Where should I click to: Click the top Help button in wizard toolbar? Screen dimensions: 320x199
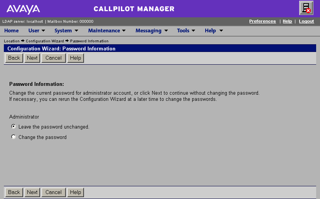point(75,58)
